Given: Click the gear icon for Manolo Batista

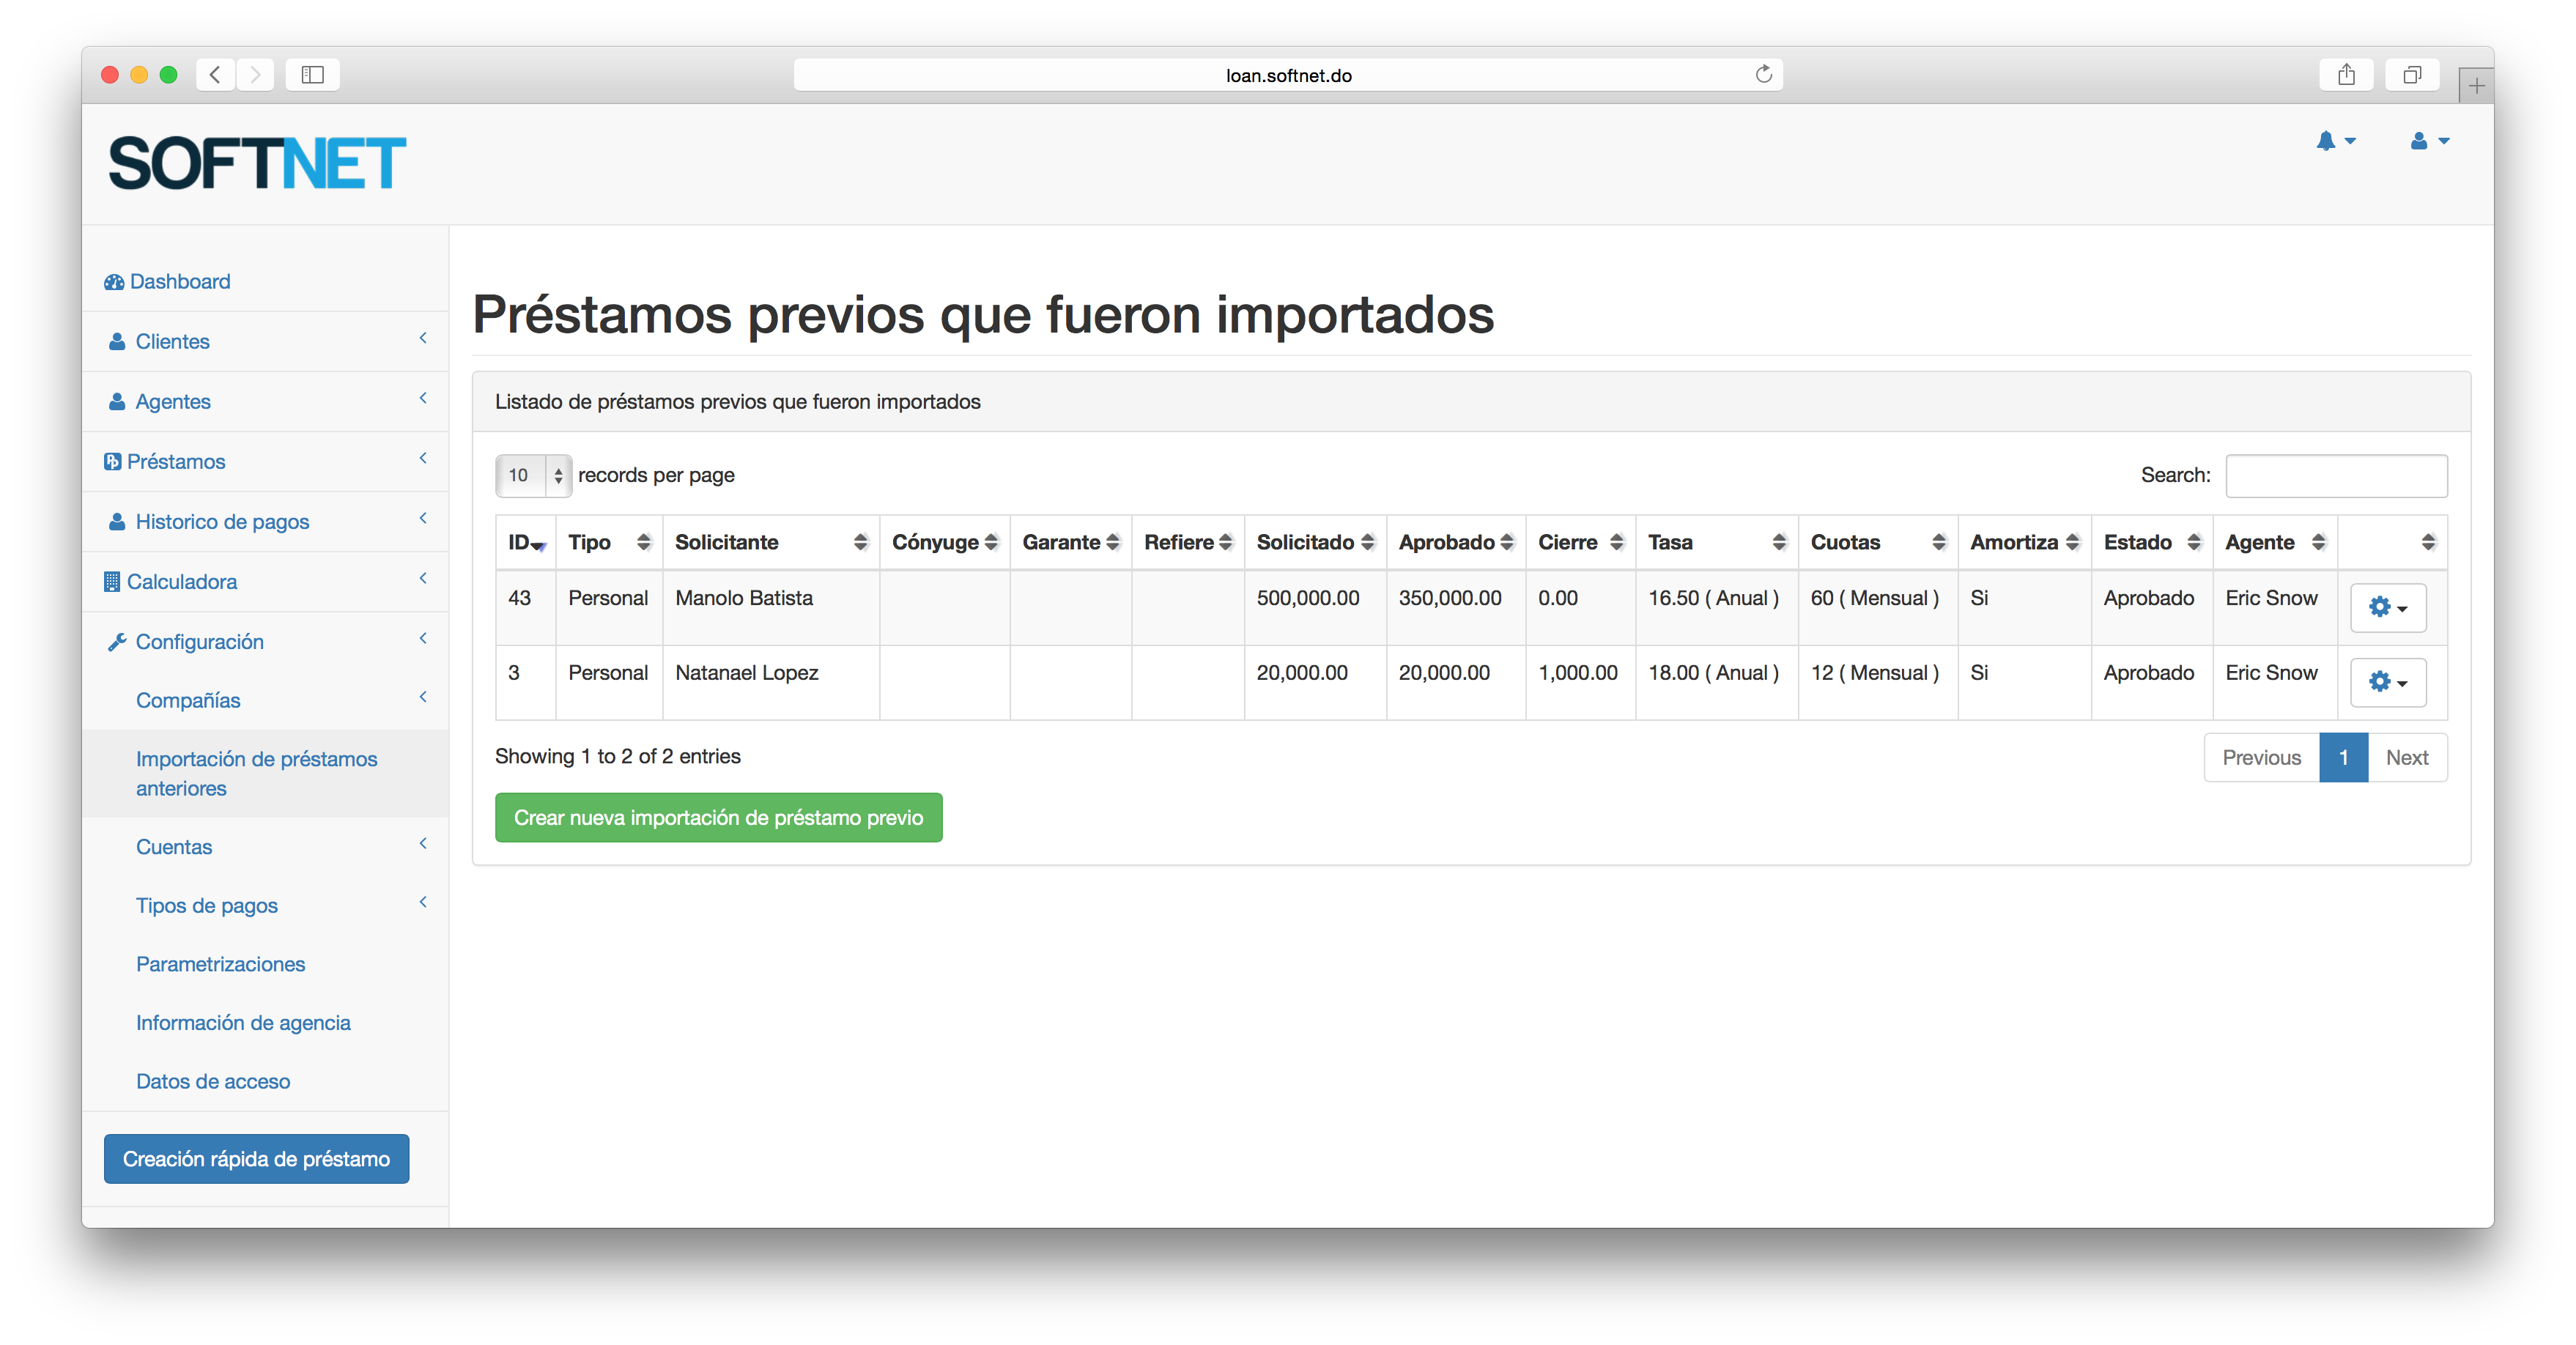Looking at the screenshot, I should (2387, 607).
